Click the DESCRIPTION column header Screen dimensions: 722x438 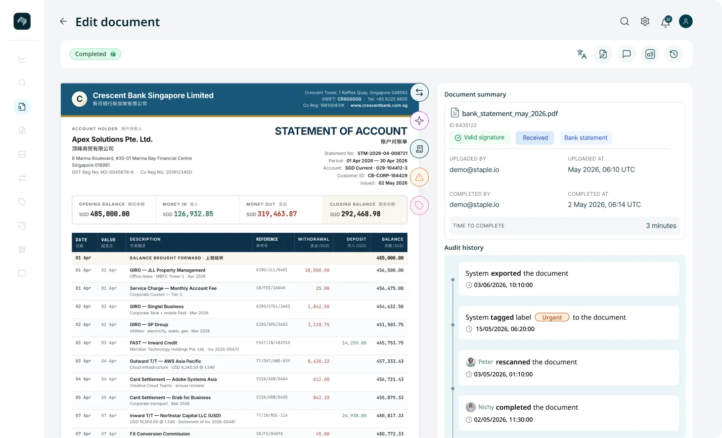click(145, 239)
